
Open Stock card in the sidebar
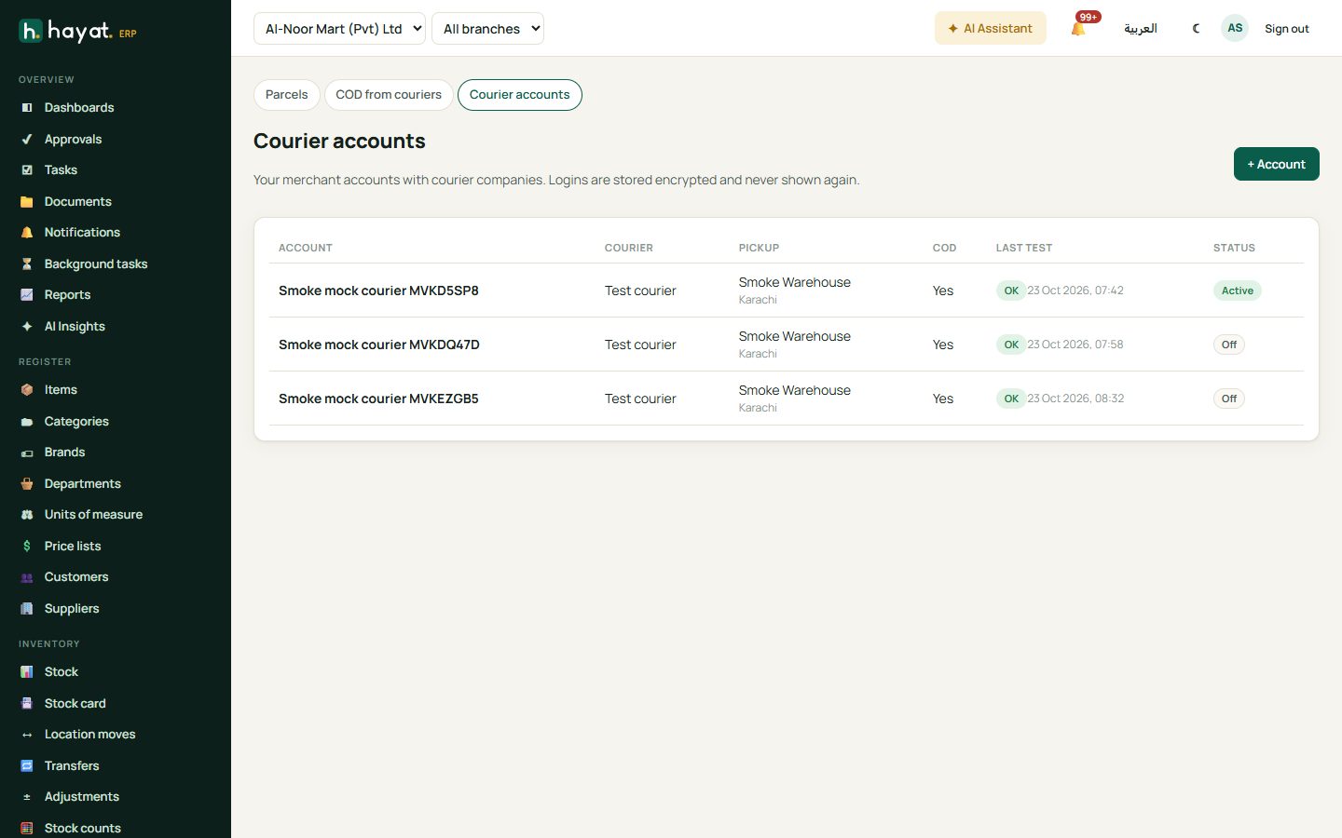[75, 704]
